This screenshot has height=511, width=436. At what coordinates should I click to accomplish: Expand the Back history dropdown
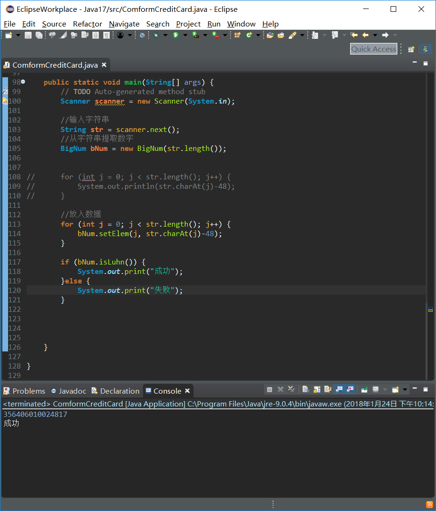click(x=375, y=35)
